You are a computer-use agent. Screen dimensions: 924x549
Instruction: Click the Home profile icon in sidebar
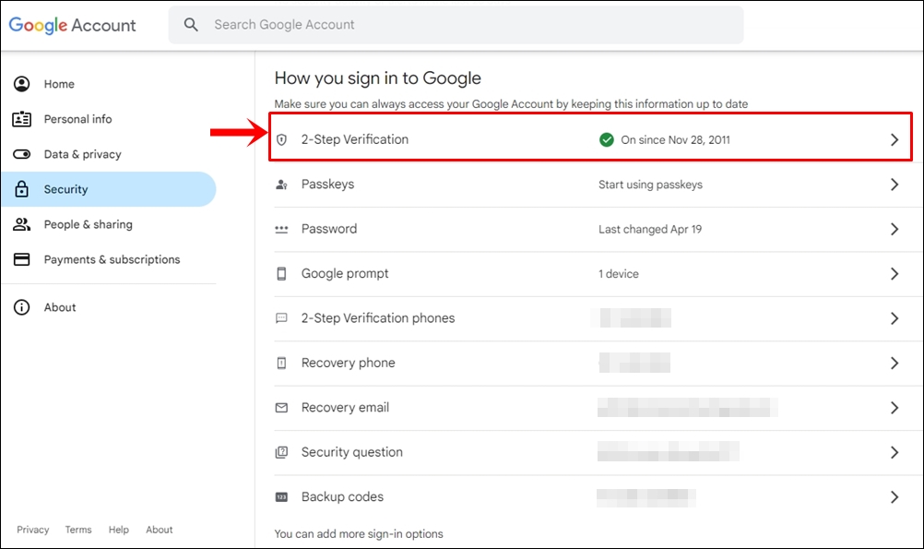[x=22, y=84]
